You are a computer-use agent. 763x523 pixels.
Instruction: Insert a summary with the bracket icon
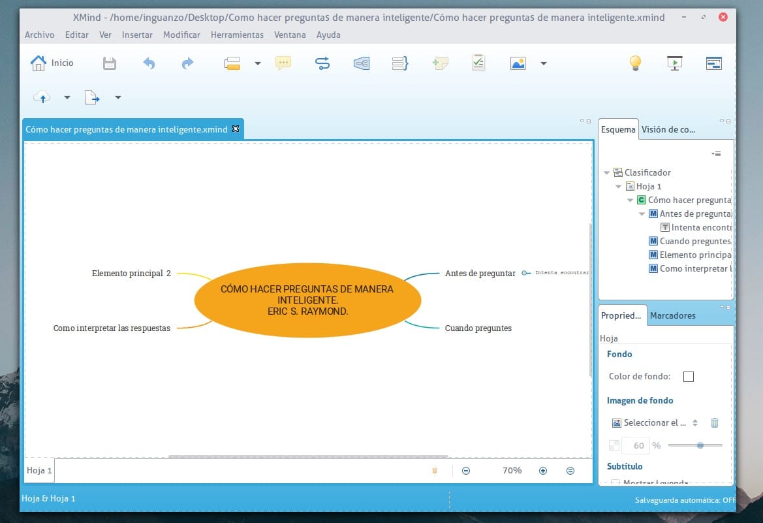(x=399, y=63)
